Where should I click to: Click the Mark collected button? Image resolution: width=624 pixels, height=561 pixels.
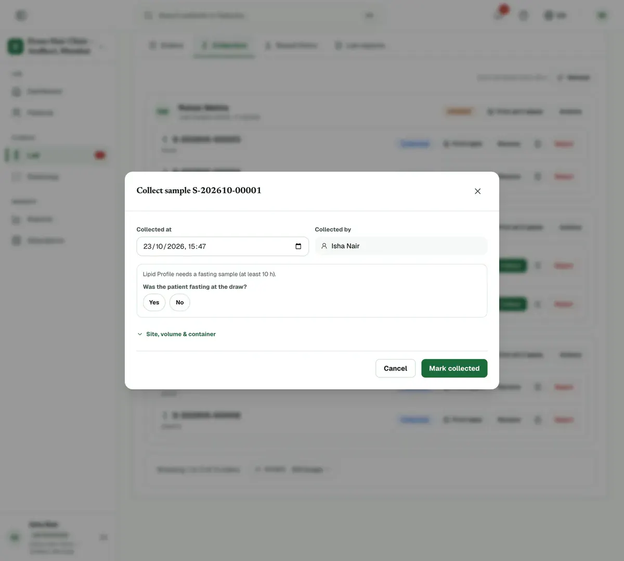coord(454,368)
